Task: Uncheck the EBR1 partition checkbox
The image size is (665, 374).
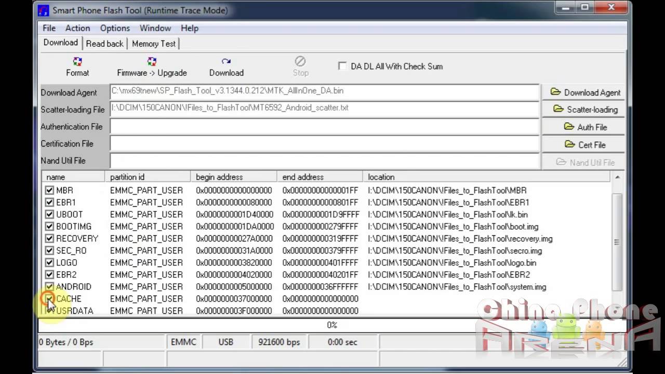Action: (x=49, y=203)
